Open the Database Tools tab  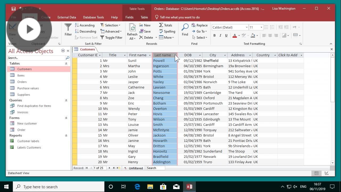(x=94, y=17)
